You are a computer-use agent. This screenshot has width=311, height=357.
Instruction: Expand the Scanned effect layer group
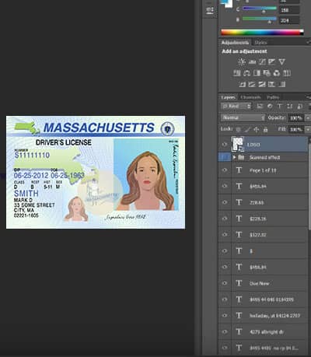[234, 157]
